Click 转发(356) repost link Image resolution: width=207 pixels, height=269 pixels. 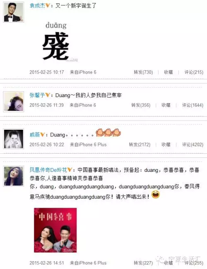(x=141, y=105)
